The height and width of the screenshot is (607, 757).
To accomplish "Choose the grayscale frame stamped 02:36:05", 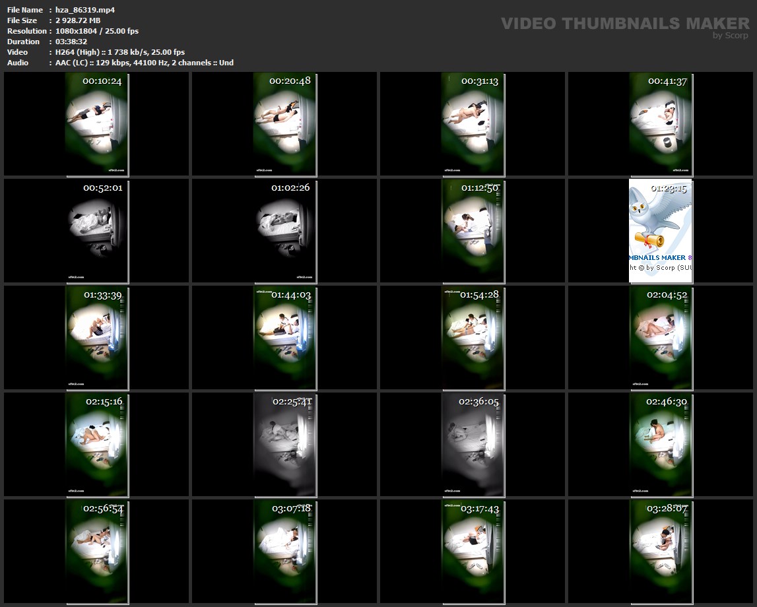I will point(473,445).
